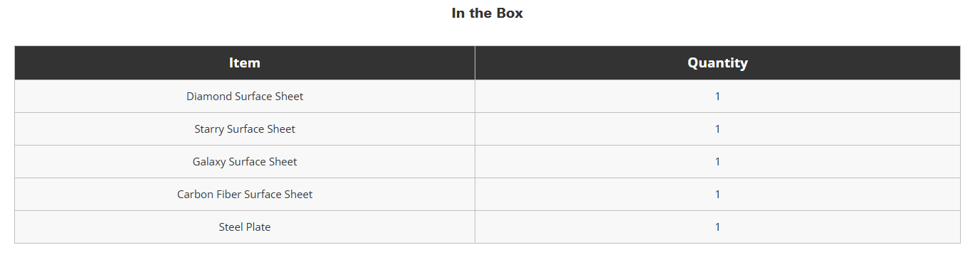Select the Diamond Surface Sheet cell
Screen dimensions: 980x267
245,97
